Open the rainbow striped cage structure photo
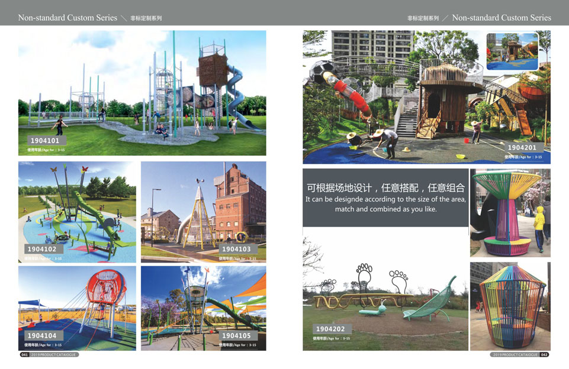This screenshot has width=569, height=369. tap(510, 306)
